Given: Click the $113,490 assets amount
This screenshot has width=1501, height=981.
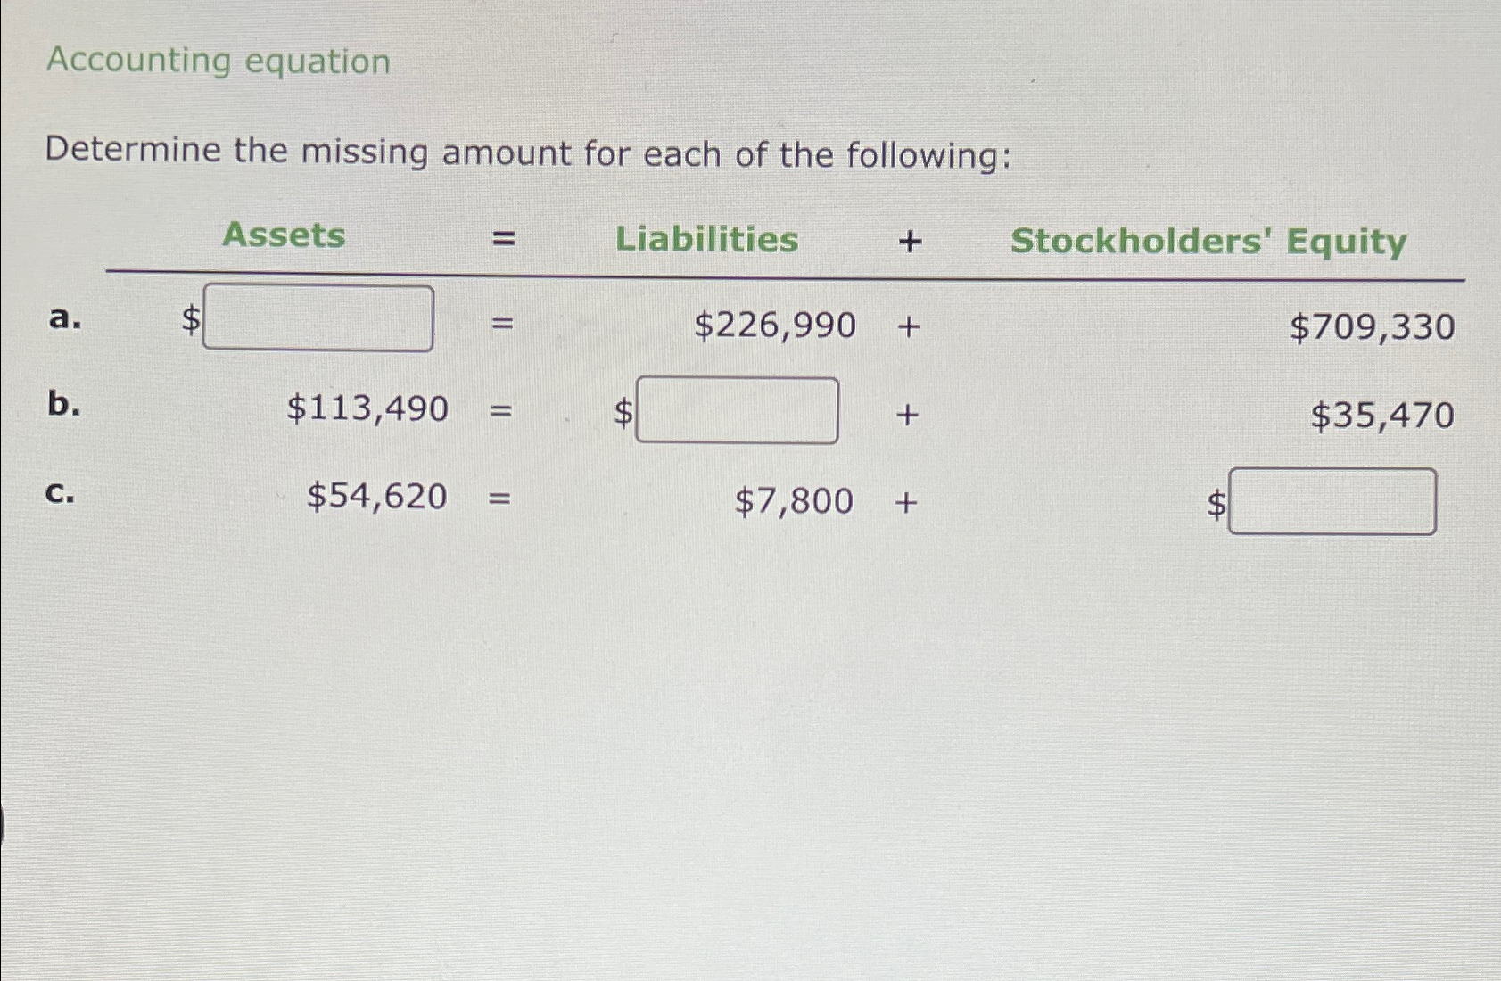Looking at the screenshot, I should pos(367,409).
